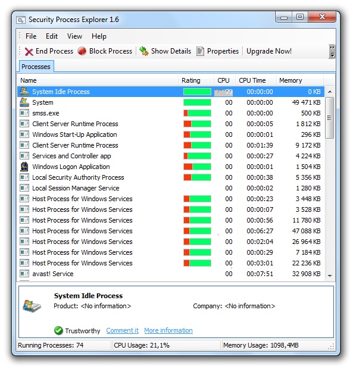Click the app icon in the title bar

pos(21,20)
